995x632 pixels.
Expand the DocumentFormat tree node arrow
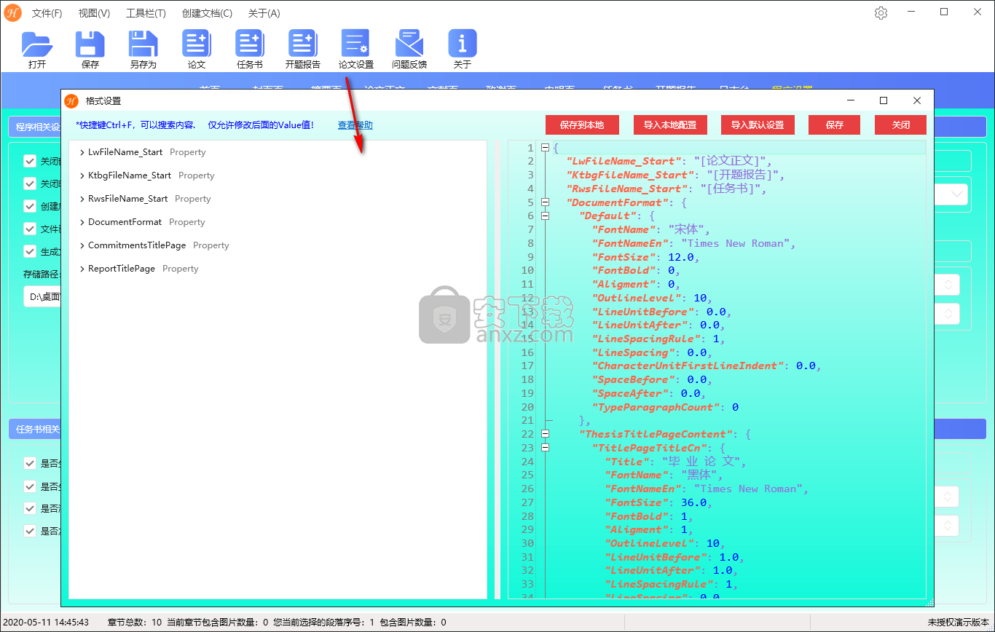[82, 222]
